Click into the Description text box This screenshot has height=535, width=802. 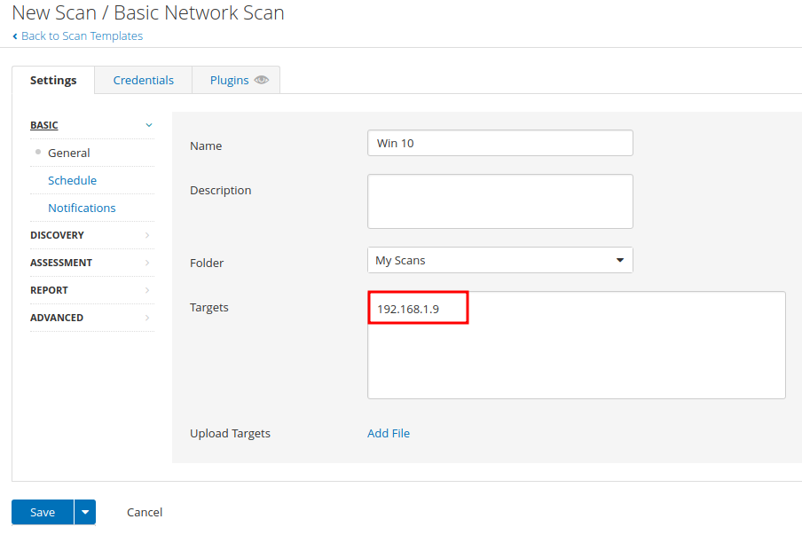click(499, 201)
